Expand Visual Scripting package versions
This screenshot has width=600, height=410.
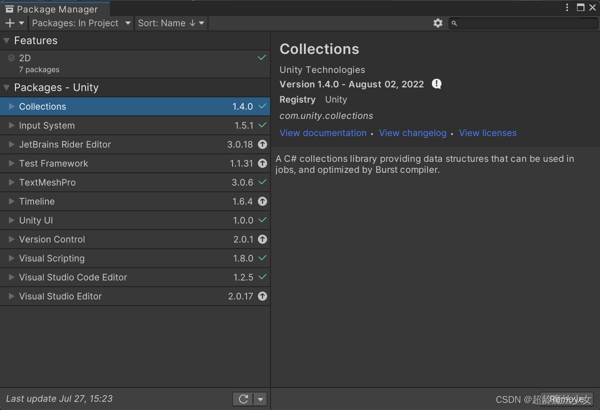[x=12, y=258]
